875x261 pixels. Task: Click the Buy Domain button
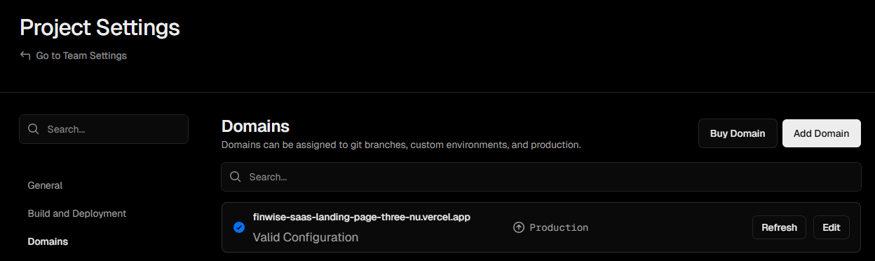click(x=738, y=133)
